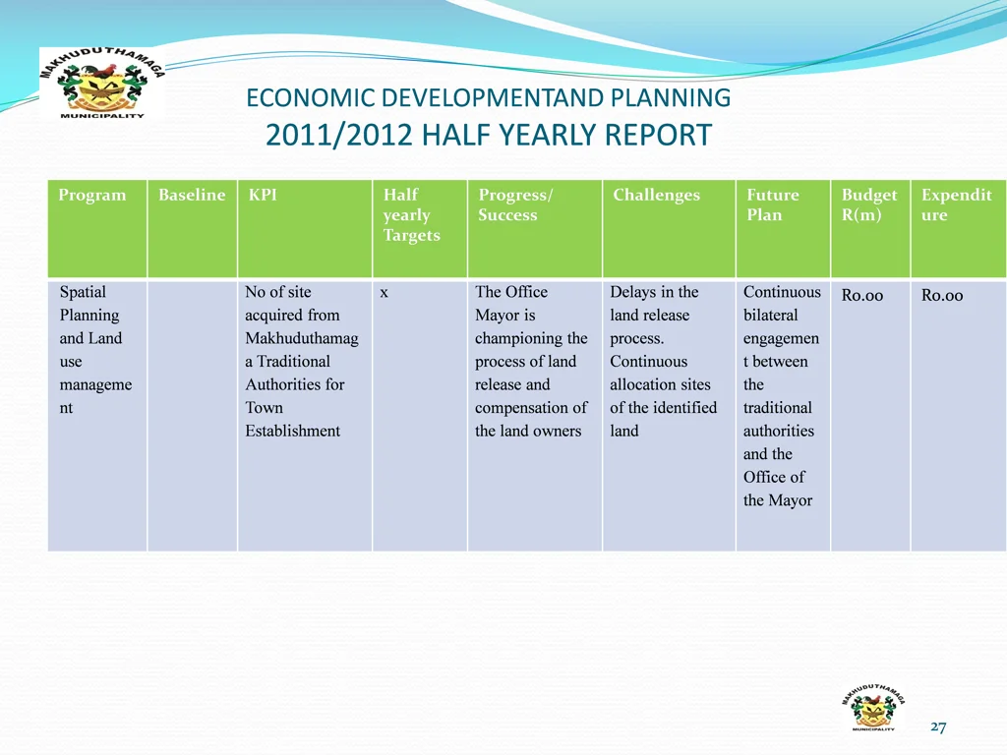1007x755 pixels.
Task: Click the 'R0.00' Expenditure cell
Action: coord(959,416)
